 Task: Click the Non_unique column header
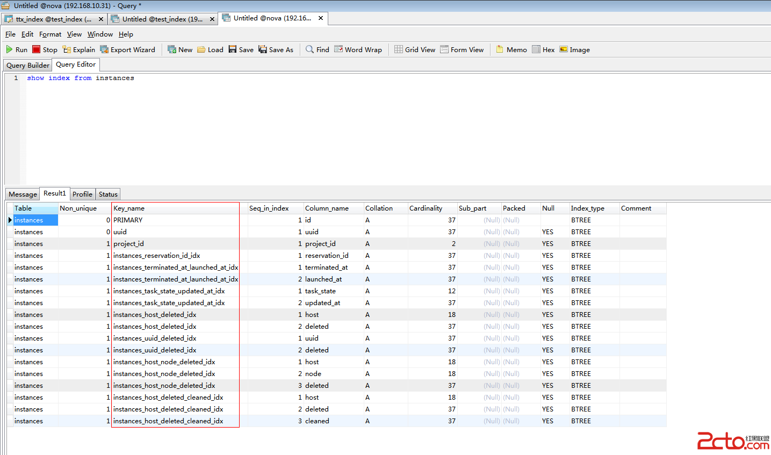(x=85, y=208)
